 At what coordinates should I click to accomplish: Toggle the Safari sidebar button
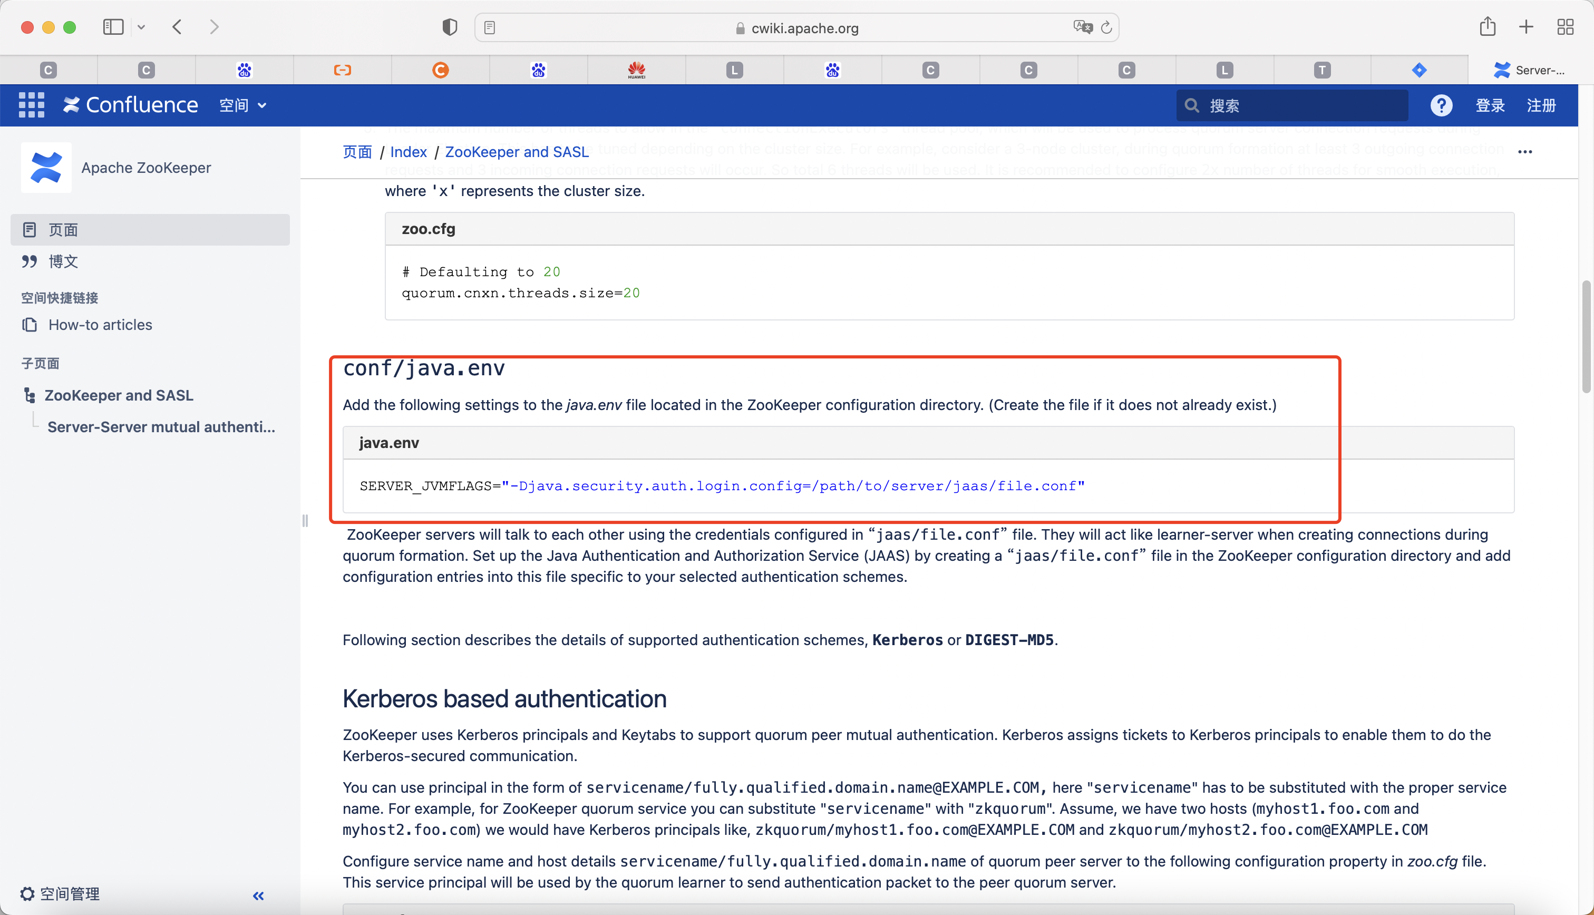coord(113,27)
